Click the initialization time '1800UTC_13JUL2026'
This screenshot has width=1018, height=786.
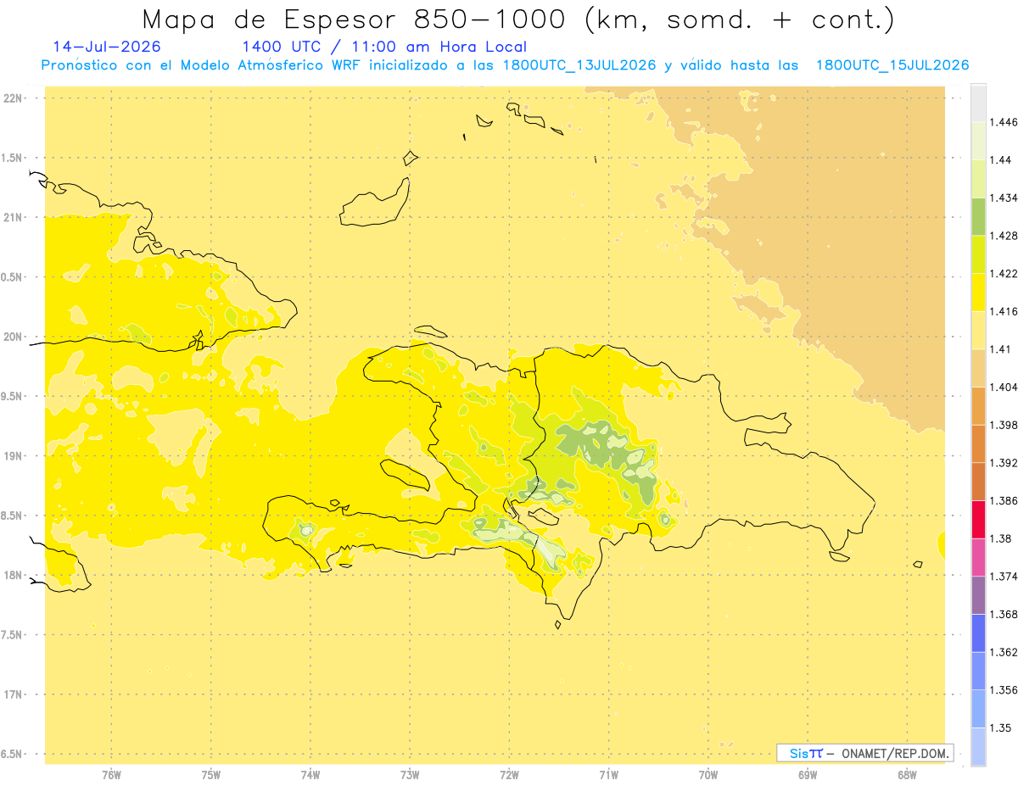(579, 65)
